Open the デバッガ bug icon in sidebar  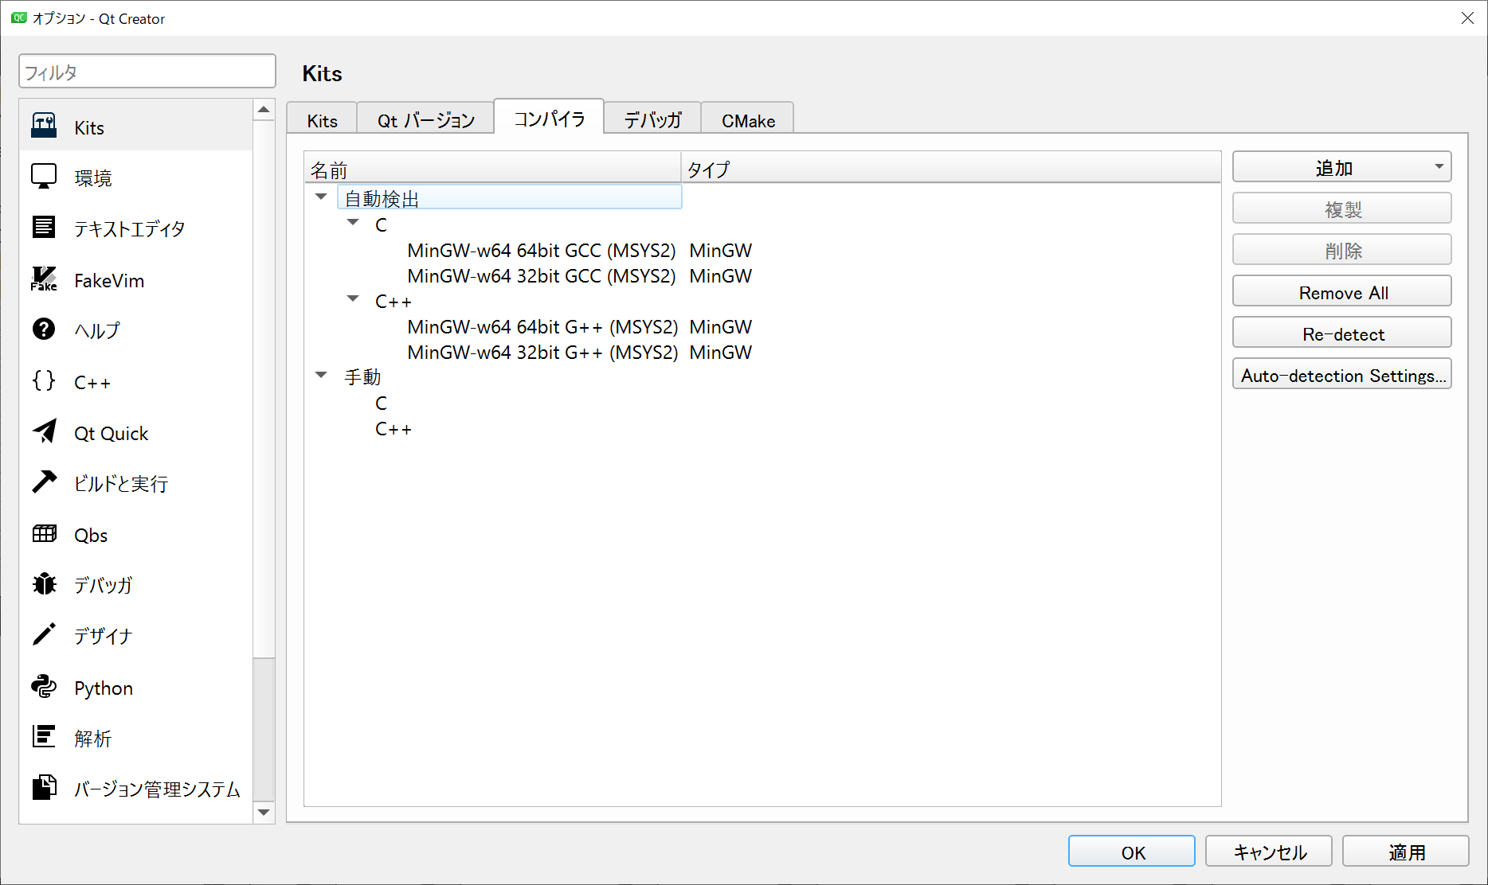pyautogui.click(x=44, y=583)
